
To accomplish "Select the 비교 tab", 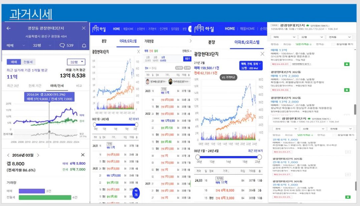I will 79,86.
